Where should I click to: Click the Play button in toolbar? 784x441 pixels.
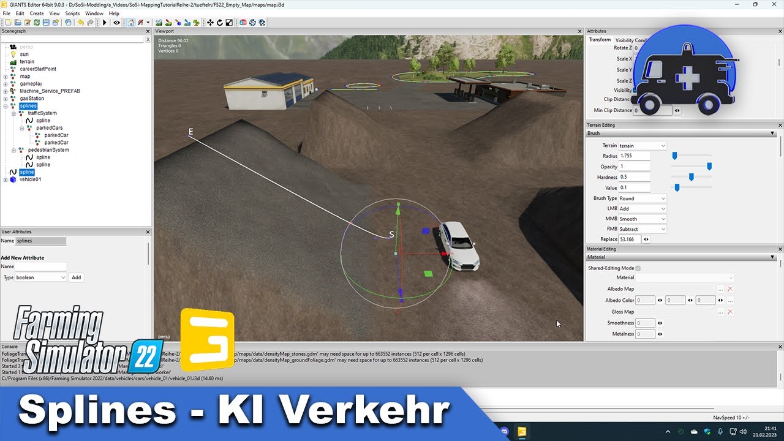pyautogui.click(x=105, y=23)
